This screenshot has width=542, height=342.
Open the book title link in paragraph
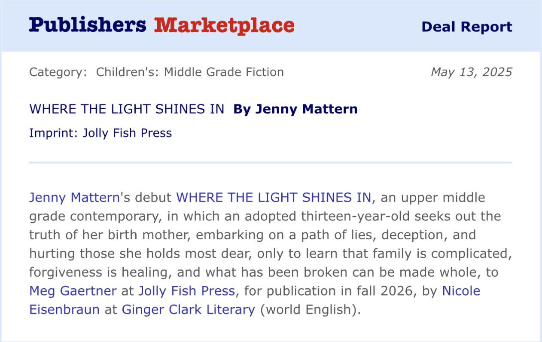click(x=274, y=198)
